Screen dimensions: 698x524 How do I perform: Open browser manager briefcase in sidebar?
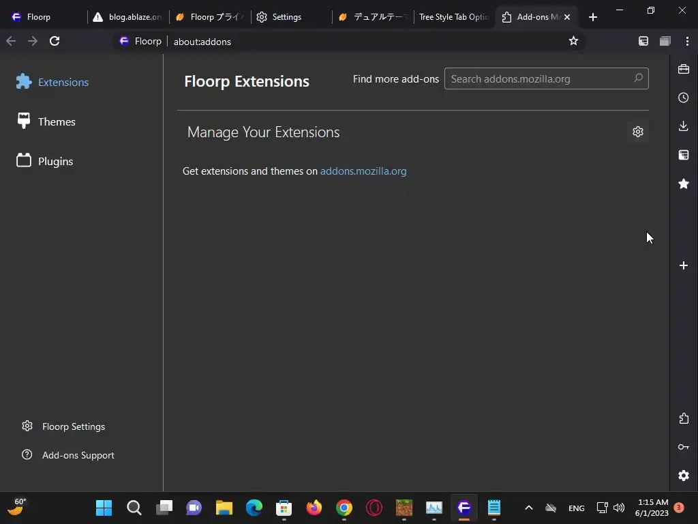click(x=684, y=69)
